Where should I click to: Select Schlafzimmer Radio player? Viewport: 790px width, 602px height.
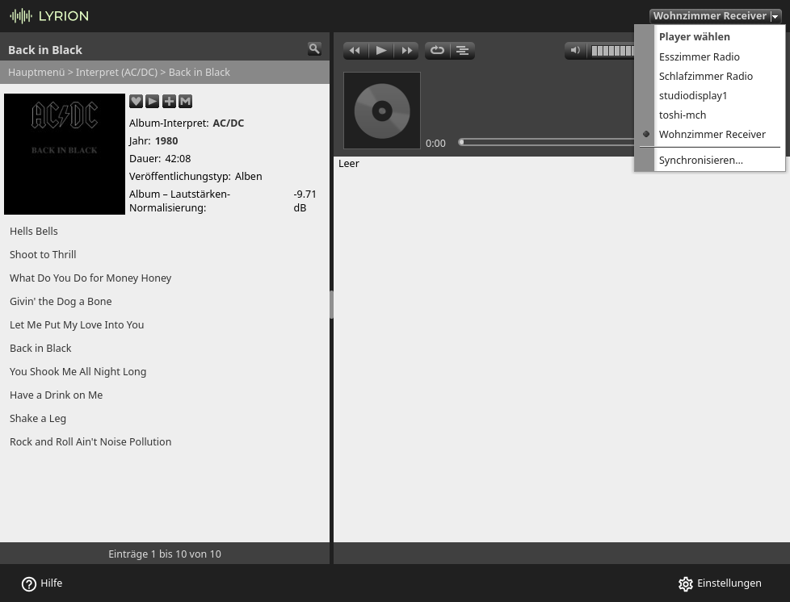pyautogui.click(x=705, y=77)
